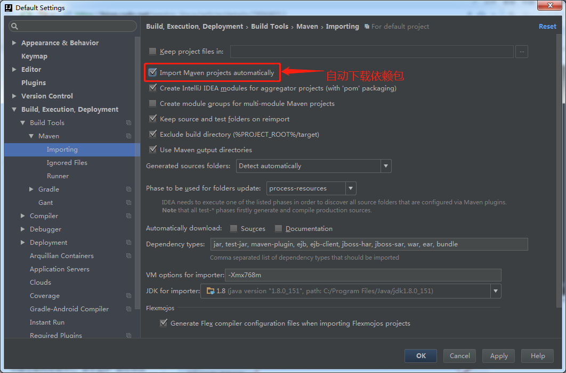The image size is (566, 373).
Task: Expand the Appearance & Behavior node
Action: pyautogui.click(x=14, y=43)
